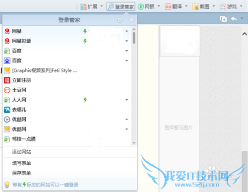
Task: Select the 网易彩票 list entry
Action: [x=67, y=41]
